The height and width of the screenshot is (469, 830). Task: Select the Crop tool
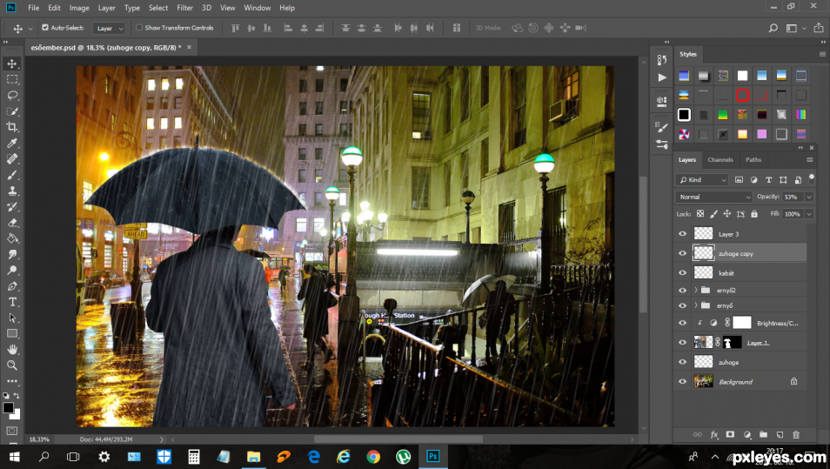point(12,127)
